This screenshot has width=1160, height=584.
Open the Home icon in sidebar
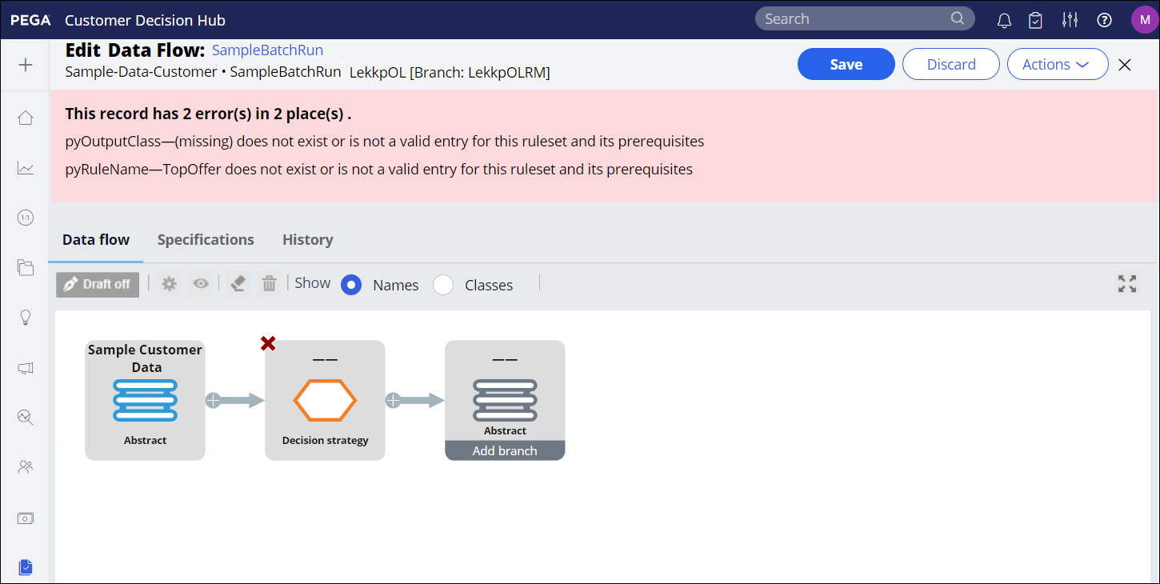[26, 118]
